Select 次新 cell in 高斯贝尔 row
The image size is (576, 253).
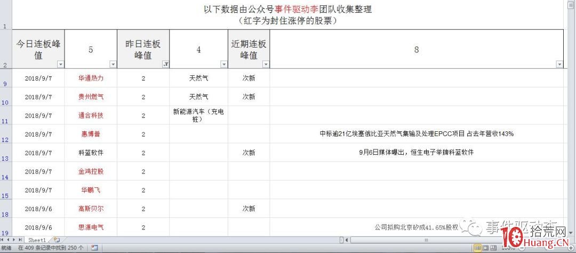pos(249,209)
